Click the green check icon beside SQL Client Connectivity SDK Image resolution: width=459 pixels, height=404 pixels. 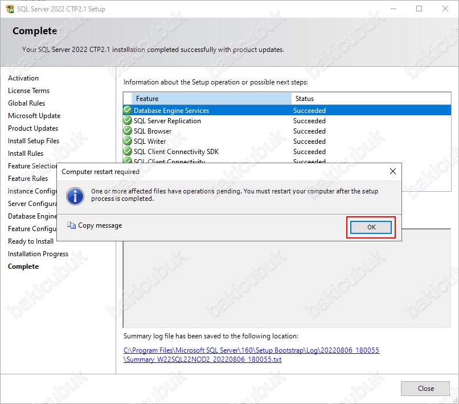[x=128, y=151]
